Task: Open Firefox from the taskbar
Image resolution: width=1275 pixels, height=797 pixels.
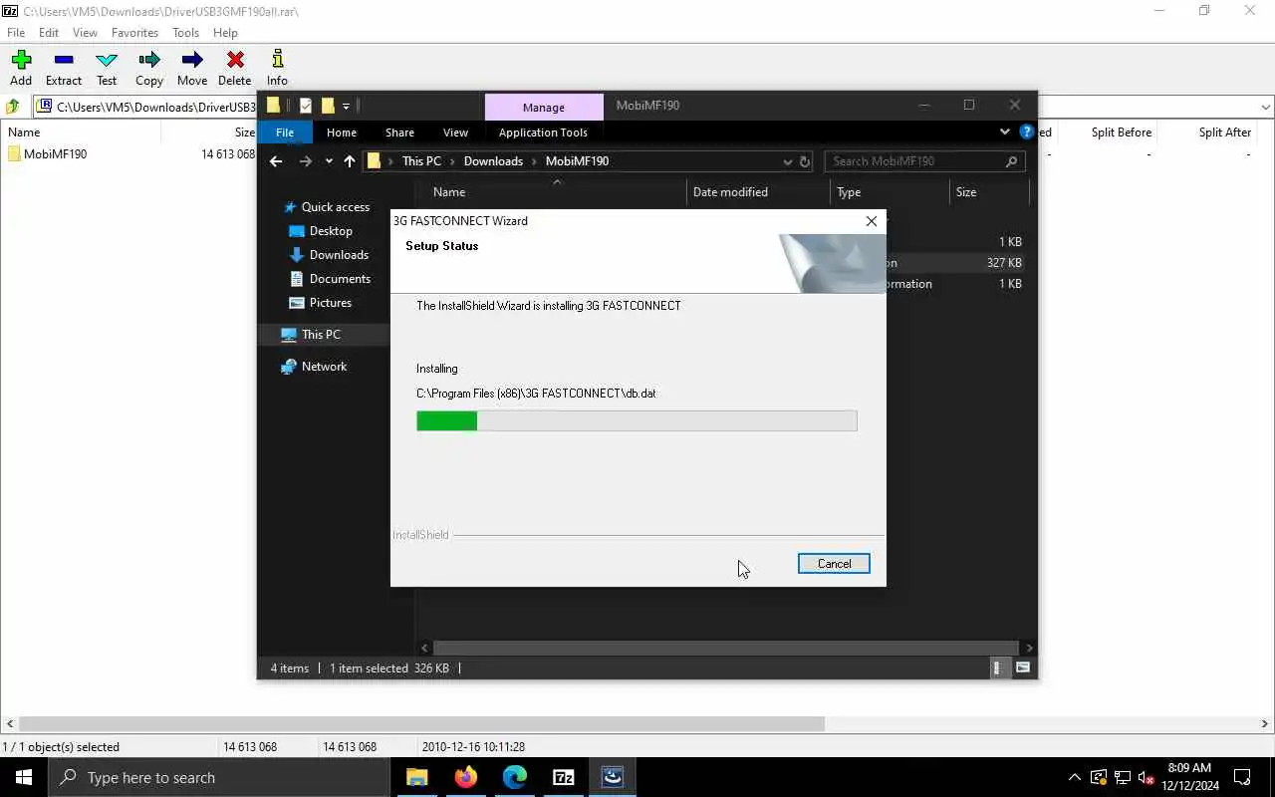Action: point(466,777)
